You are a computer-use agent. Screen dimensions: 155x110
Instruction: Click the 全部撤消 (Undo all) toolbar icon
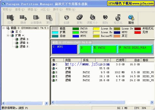point(36,17)
